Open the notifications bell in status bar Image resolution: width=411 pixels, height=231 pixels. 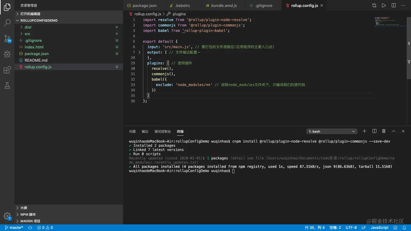click(x=404, y=228)
